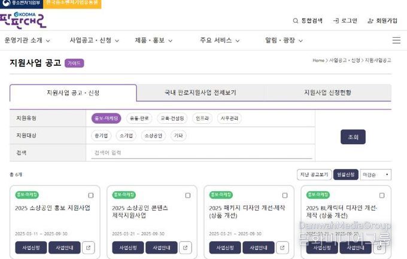
Task: Check the BI,캐릭터 디자인 card checkbox
Action: [382, 195]
